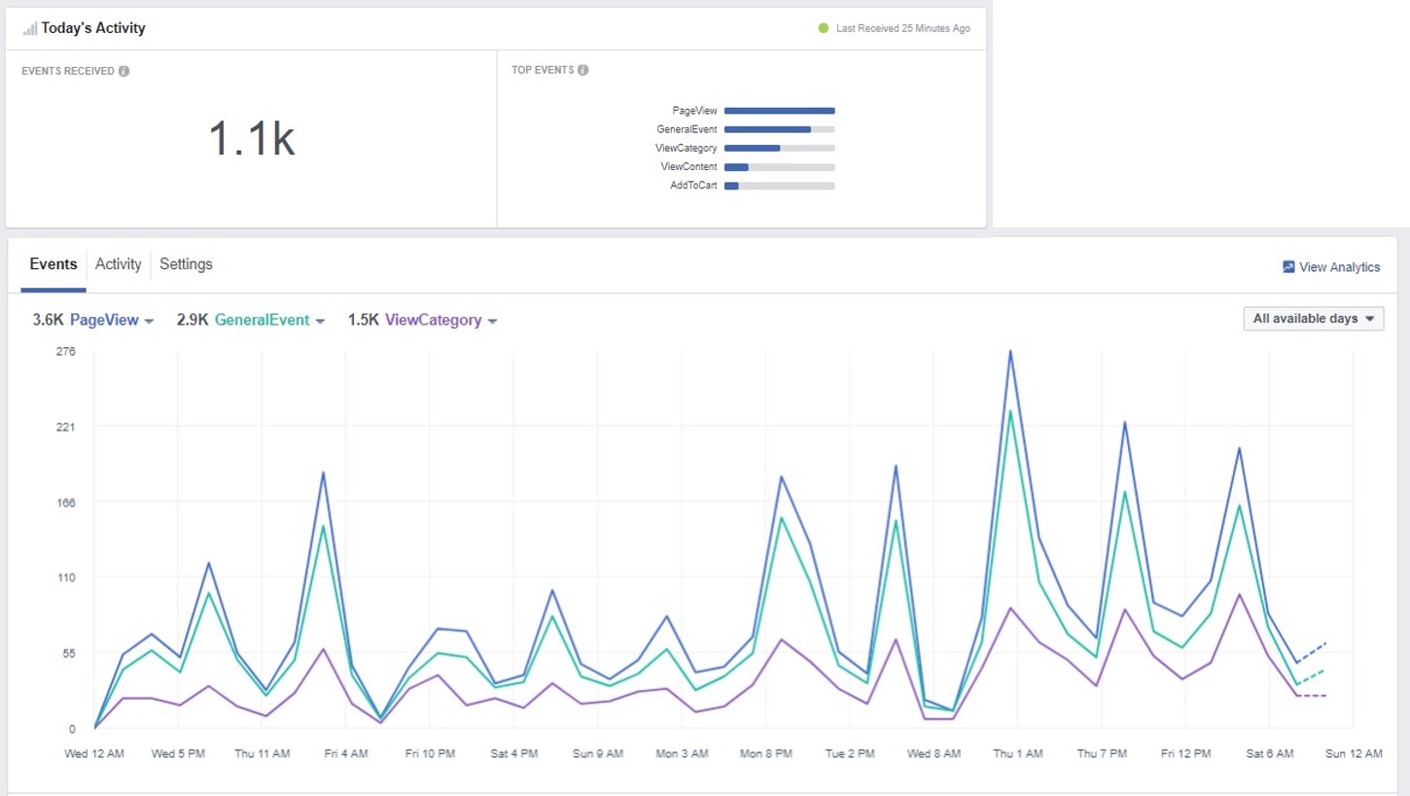The height and width of the screenshot is (796, 1410).
Task: Click the PageView progress bar in Top Events
Action: click(779, 111)
